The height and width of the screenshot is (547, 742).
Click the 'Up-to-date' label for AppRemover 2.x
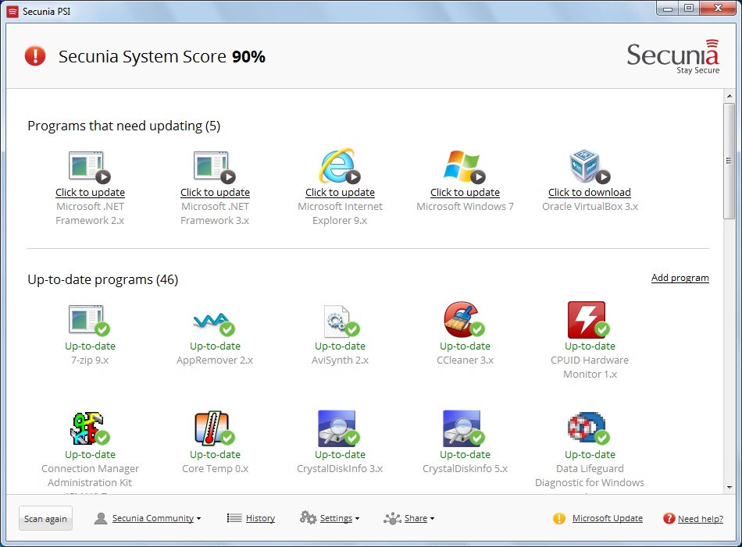(x=215, y=346)
